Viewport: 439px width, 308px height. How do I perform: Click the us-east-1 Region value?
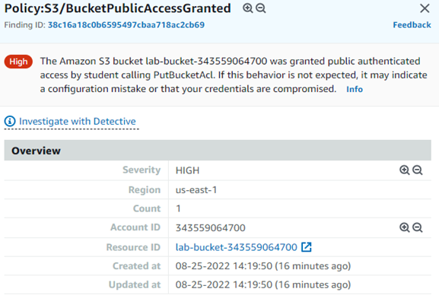pos(196,190)
